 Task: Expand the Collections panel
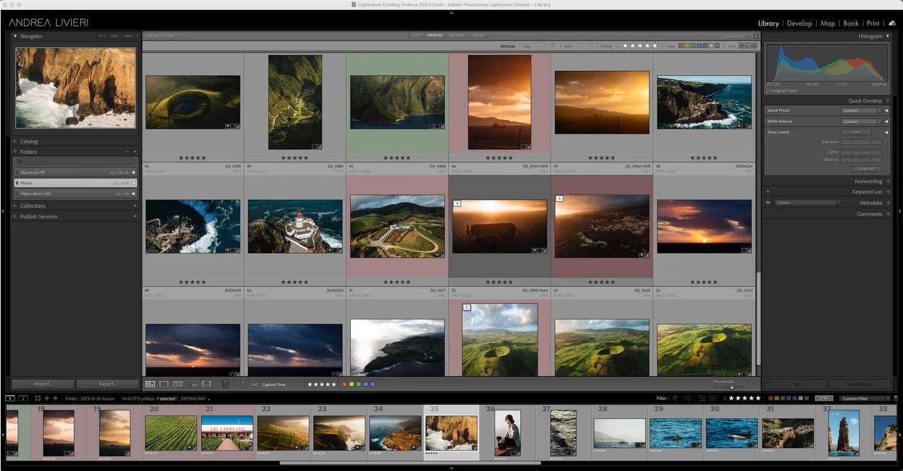(x=16, y=205)
